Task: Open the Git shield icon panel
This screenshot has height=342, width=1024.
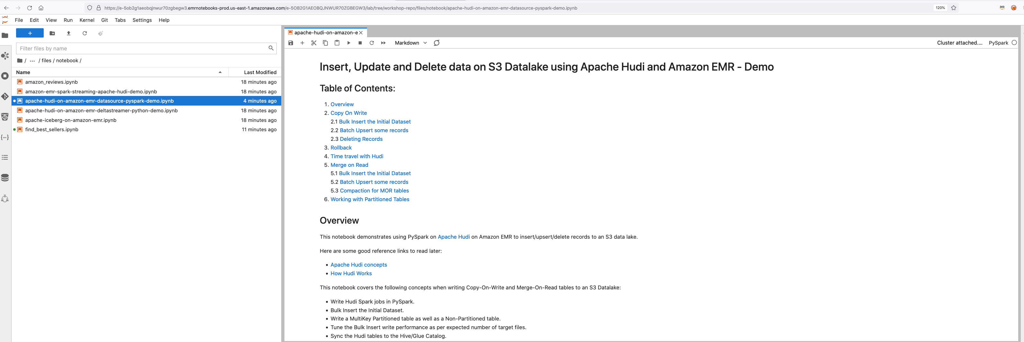Action: point(5,117)
